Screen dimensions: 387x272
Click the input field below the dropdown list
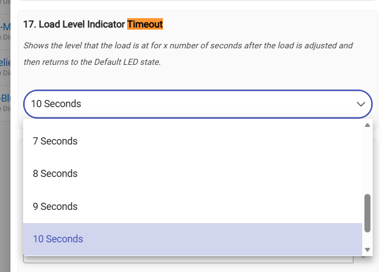187,259
